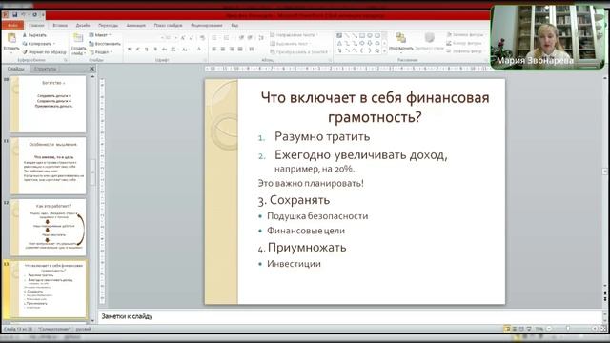Click the Increase Font Size icon
Screen dimensions: 610x343
[183, 38]
